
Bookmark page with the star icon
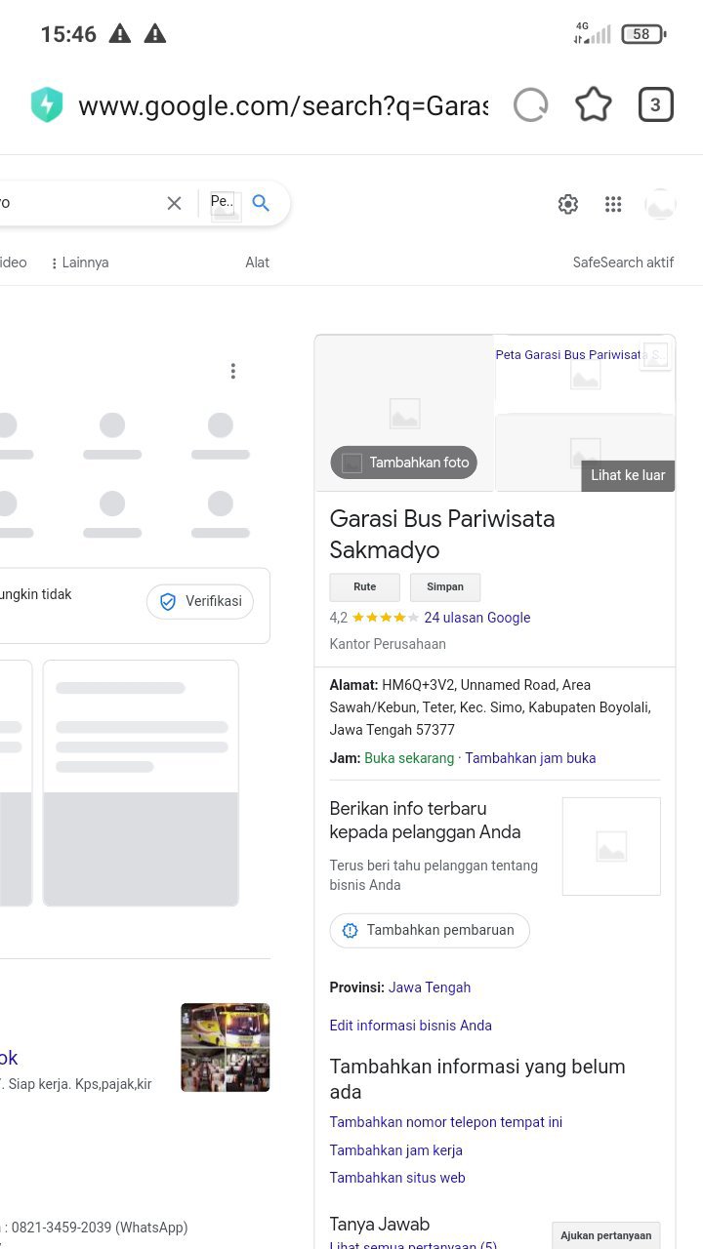tap(594, 104)
